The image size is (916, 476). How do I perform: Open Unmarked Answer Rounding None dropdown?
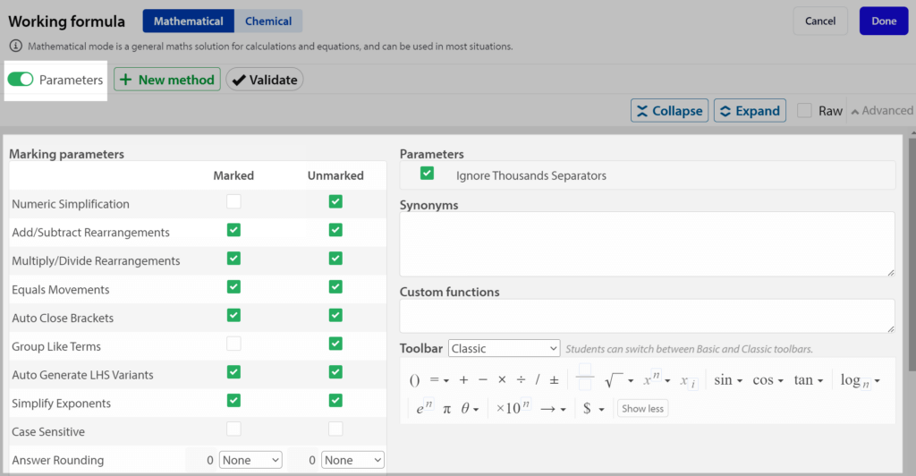point(352,460)
